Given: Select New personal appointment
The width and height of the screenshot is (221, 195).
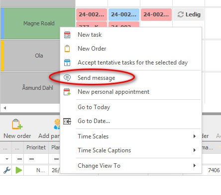Looking at the screenshot, I should tap(131, 92).
